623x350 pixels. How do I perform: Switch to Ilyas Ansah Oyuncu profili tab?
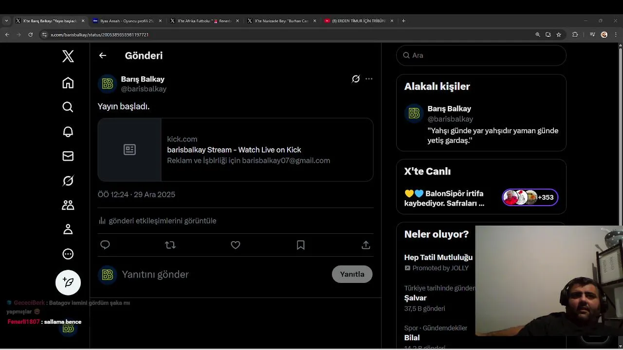tap(127, 21)
